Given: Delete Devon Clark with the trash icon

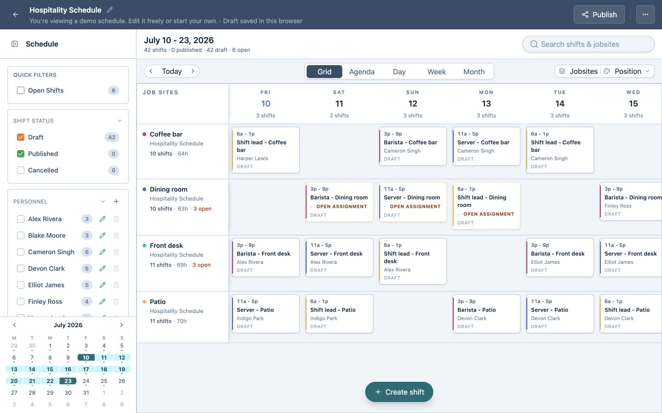Looking at the screenshot, I should (116, 268).
